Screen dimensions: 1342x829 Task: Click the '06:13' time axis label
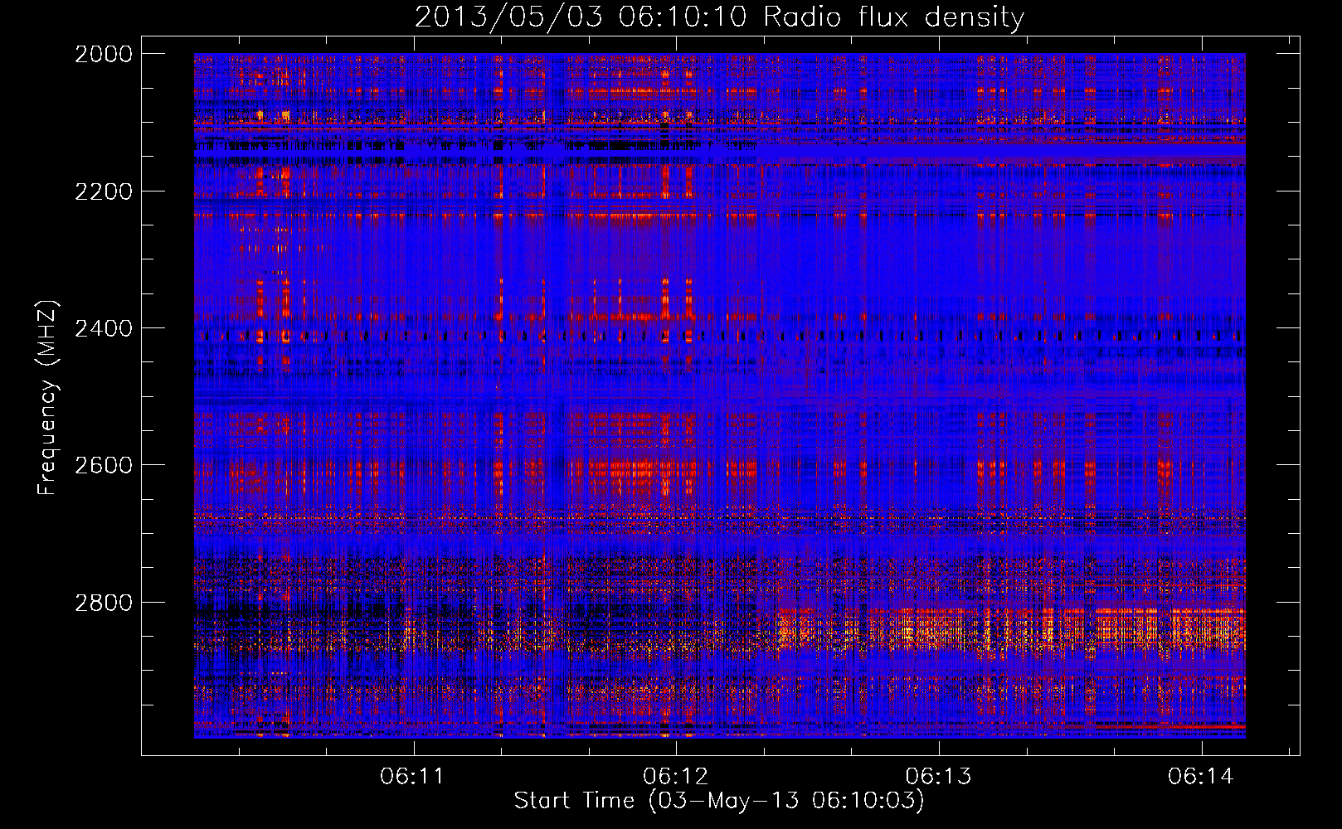pos(938,777)
